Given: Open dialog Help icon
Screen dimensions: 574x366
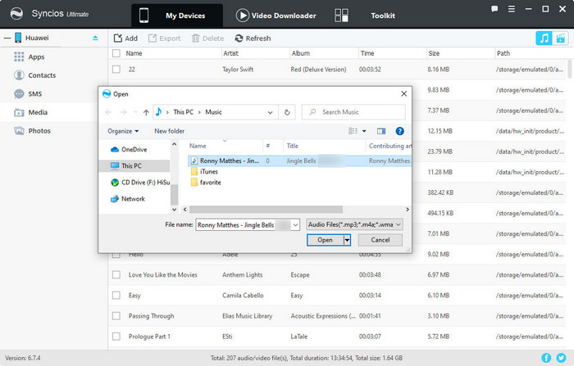Looking at the screenshot, I should tap(400, 131).
